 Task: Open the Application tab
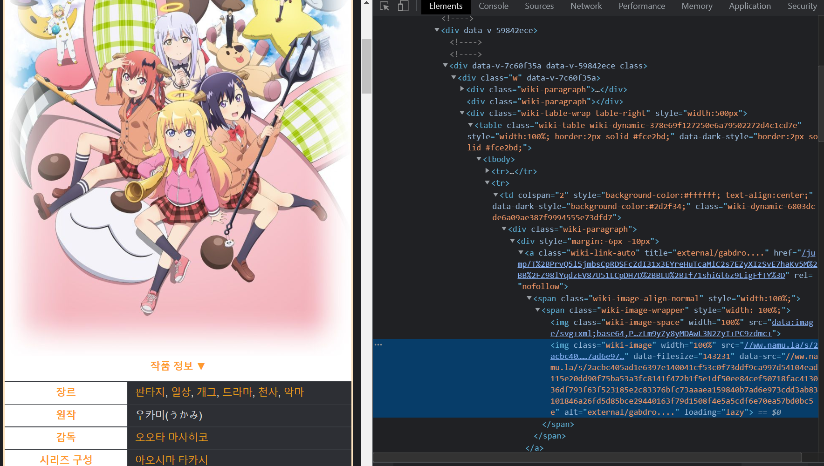click(750, 6)
